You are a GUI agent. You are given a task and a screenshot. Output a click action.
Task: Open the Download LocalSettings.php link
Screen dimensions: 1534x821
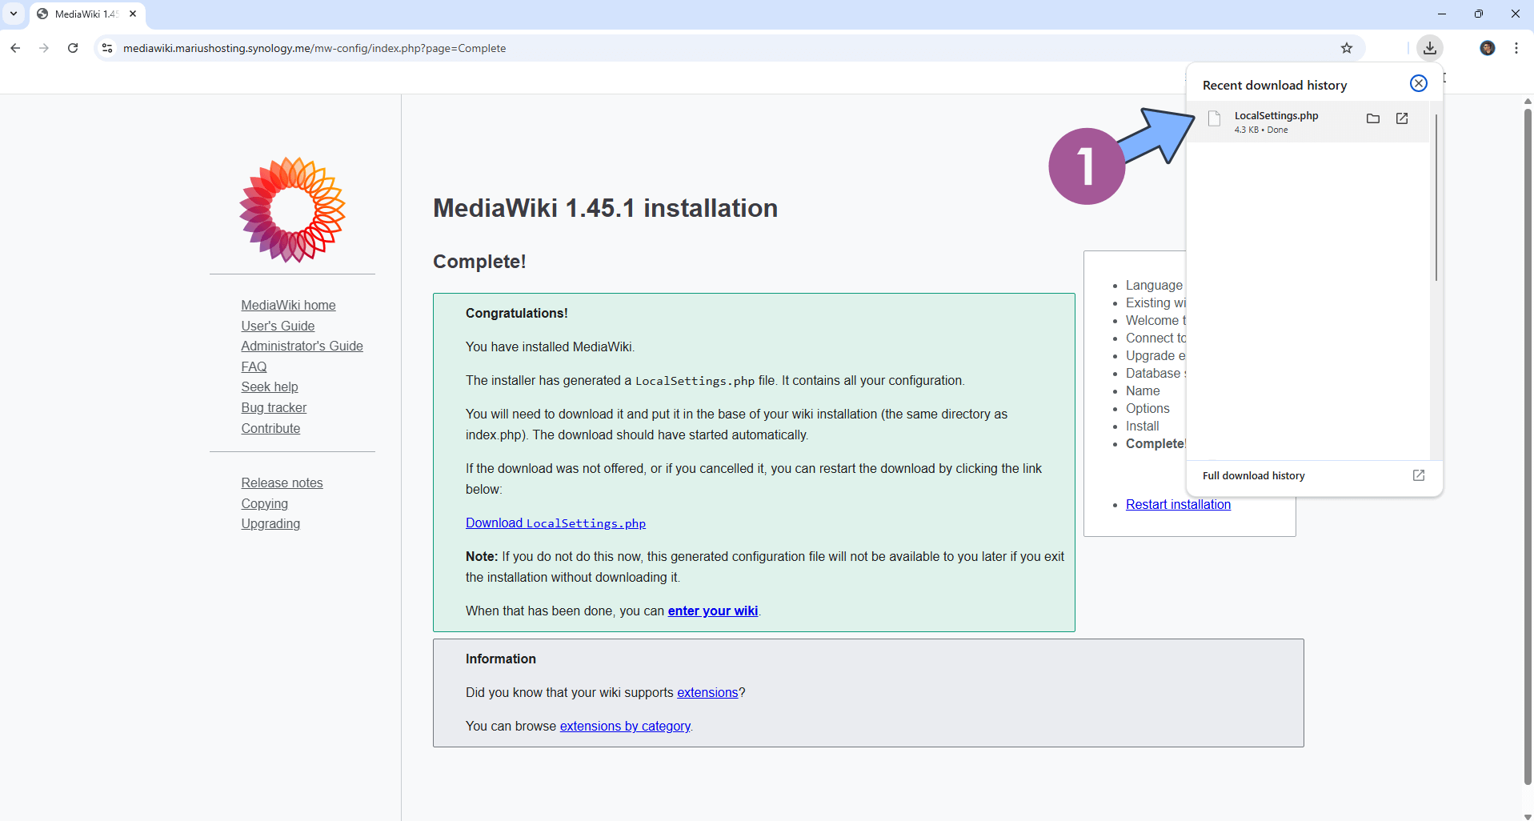point(555,523)
